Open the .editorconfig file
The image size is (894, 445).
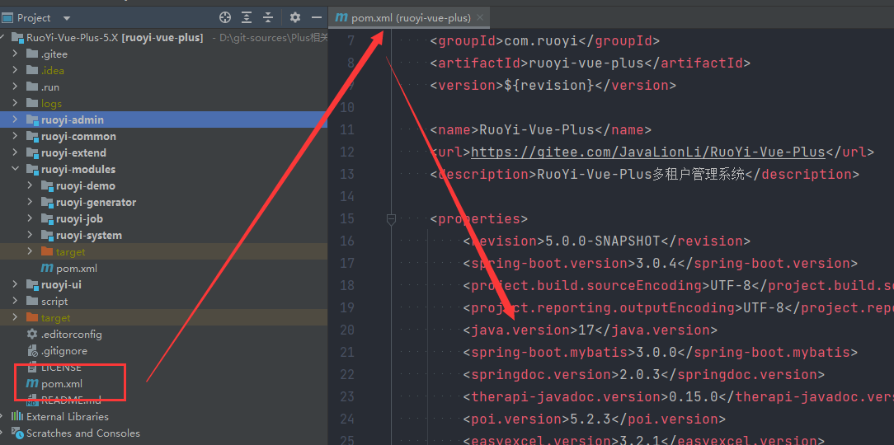click(x=71, y=335)
